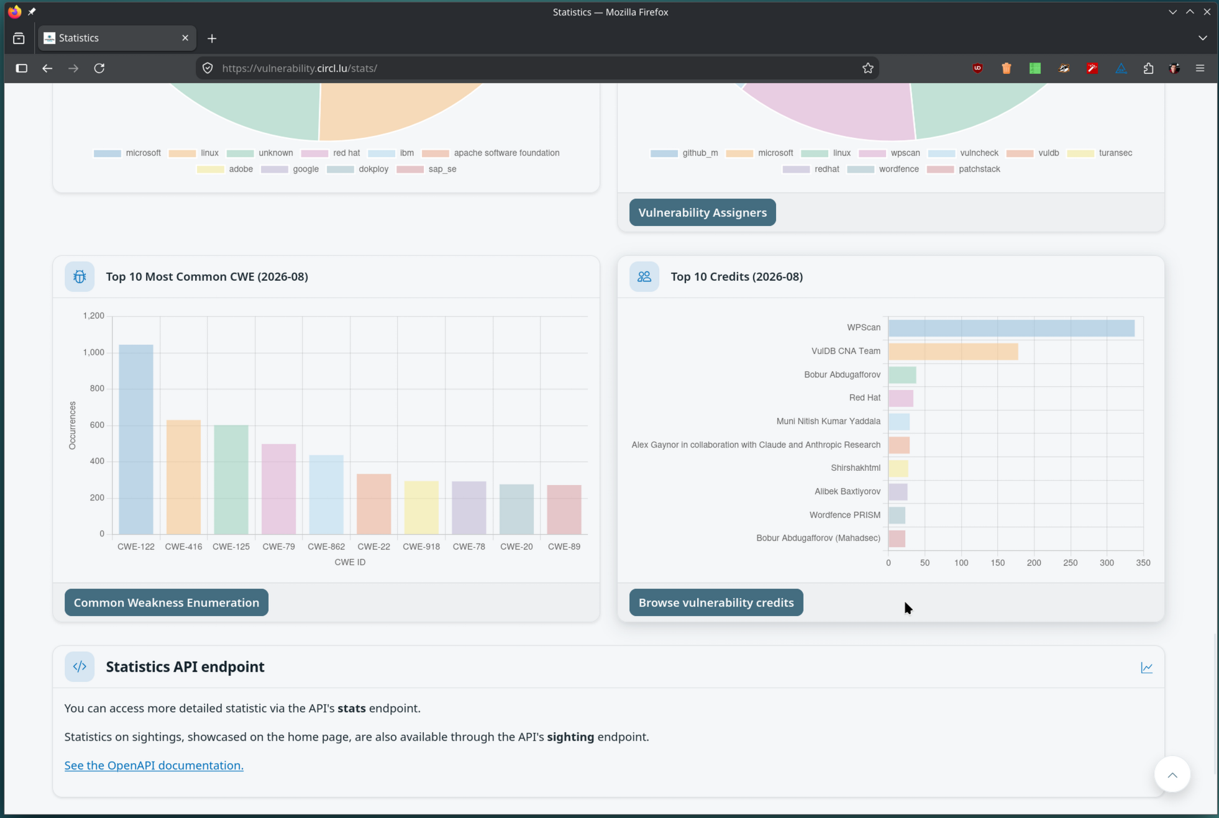Click the chart icon beside Statistics API endpoint
The width and height of the screenshot is (1219, 818).
[1146, 668]
